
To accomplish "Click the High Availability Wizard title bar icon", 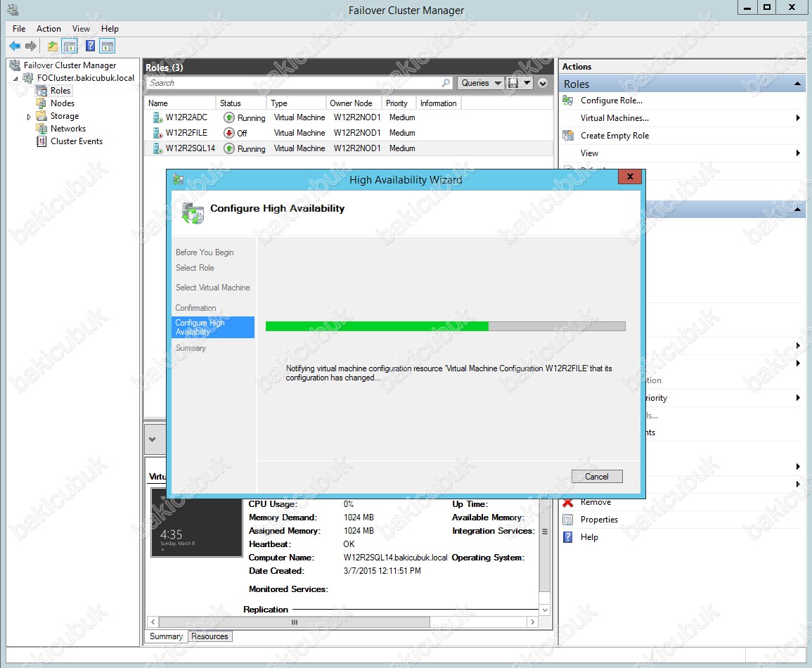I will (x=178, y=180).
